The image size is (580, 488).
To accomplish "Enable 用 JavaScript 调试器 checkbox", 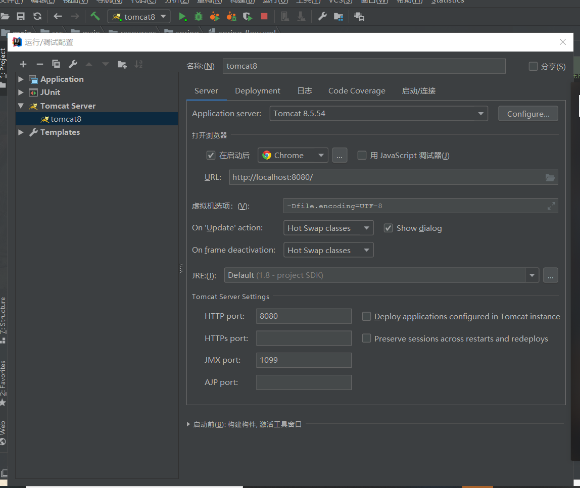I will pos(362,156).
